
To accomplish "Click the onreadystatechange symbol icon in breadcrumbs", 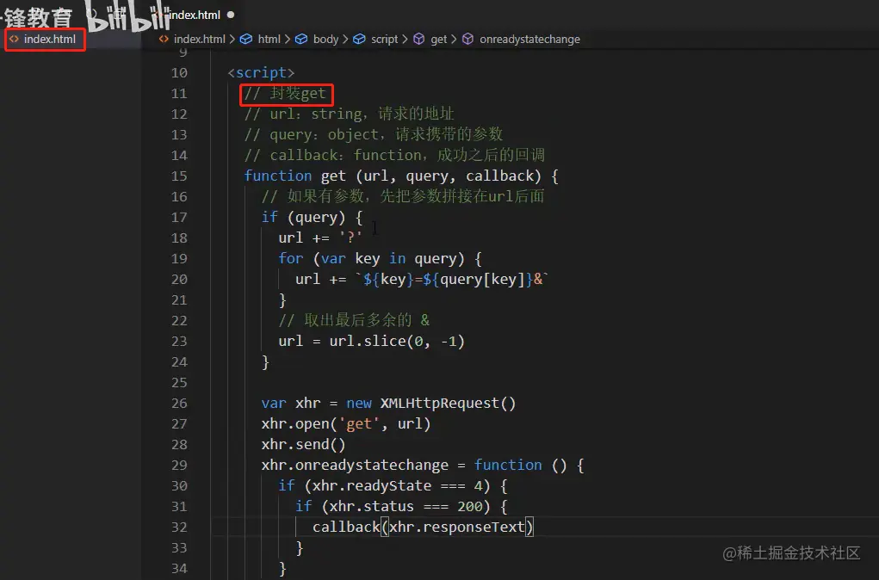I will tap(468, 40).
